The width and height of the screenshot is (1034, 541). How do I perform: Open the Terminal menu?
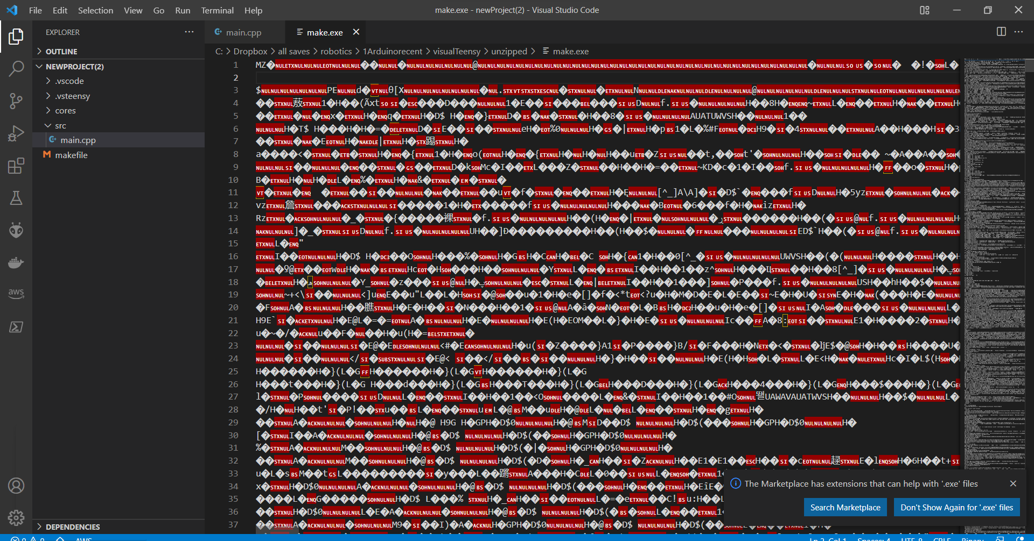pos(217,10)
